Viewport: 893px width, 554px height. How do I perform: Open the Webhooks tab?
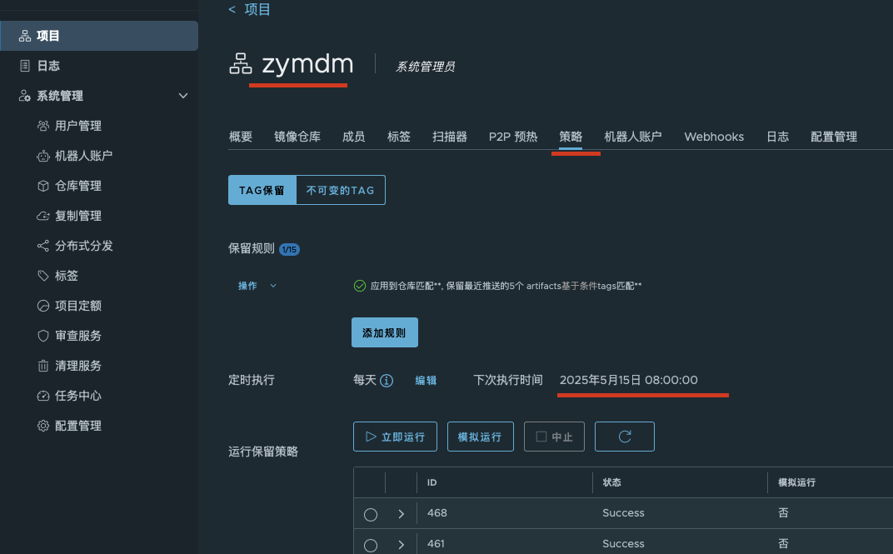pyautogui.click(x=714, y=137)
